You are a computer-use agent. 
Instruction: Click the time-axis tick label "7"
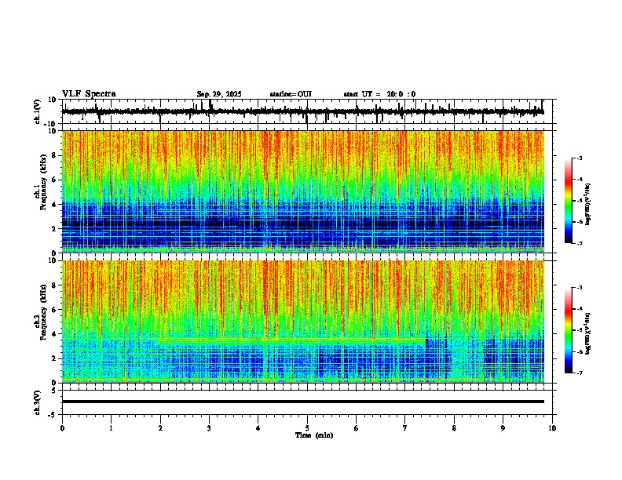click(x=405, y=428)
